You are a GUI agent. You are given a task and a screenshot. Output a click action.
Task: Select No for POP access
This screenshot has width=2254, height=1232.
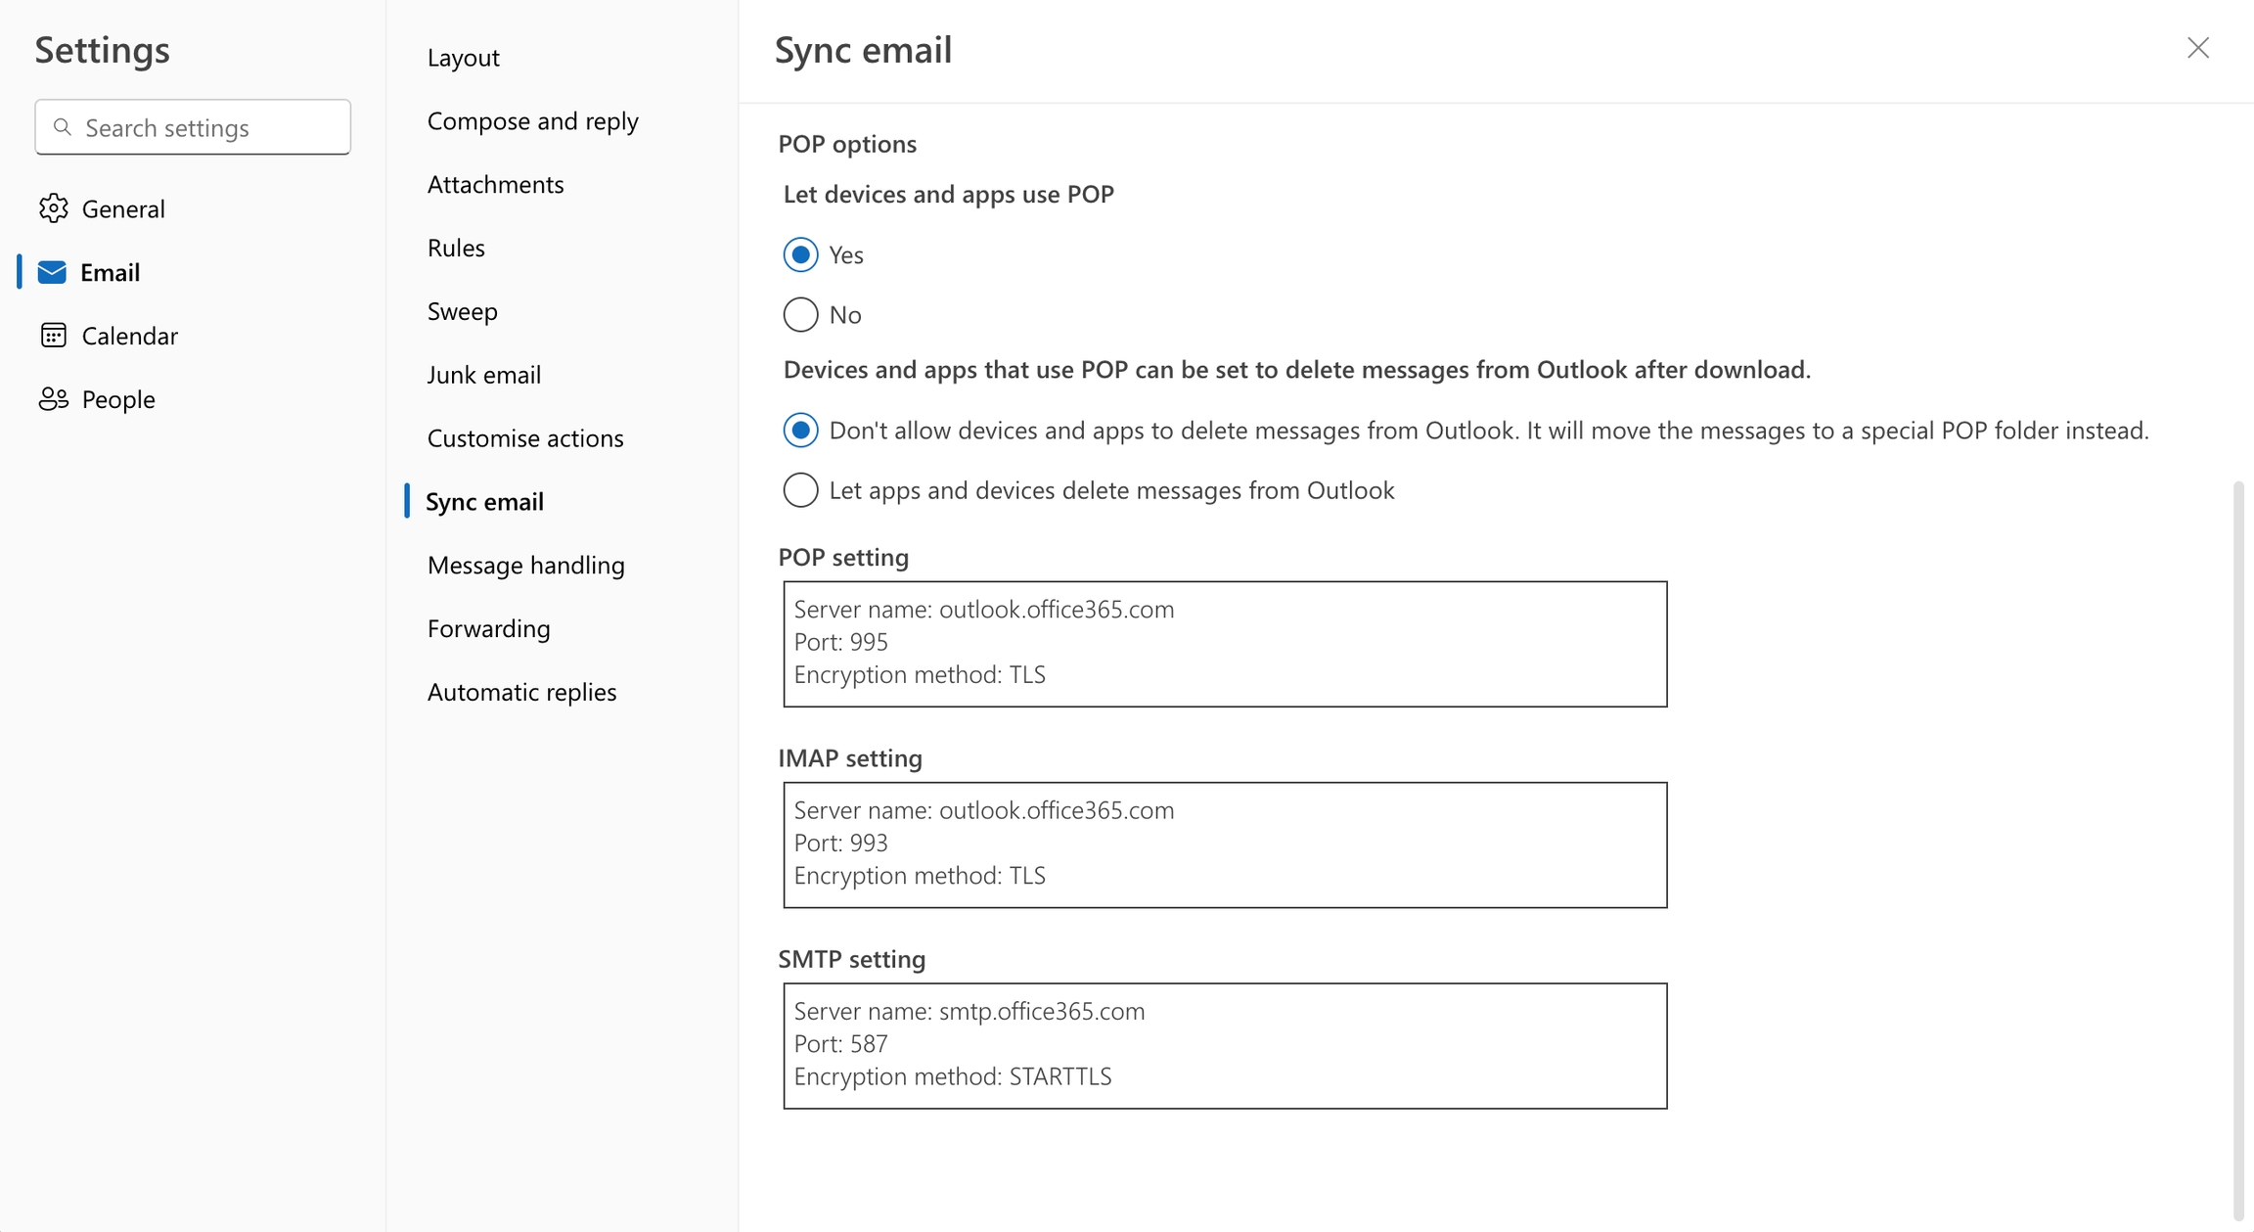(x=800, y=315)
